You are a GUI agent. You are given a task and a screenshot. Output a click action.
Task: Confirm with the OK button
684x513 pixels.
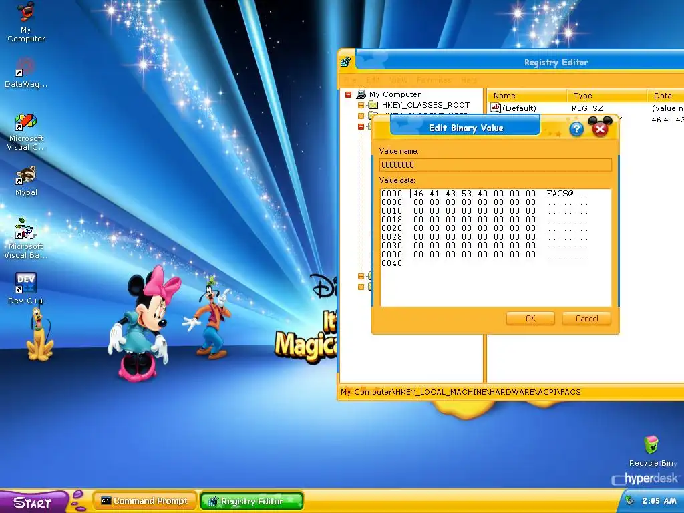point(530,319)
